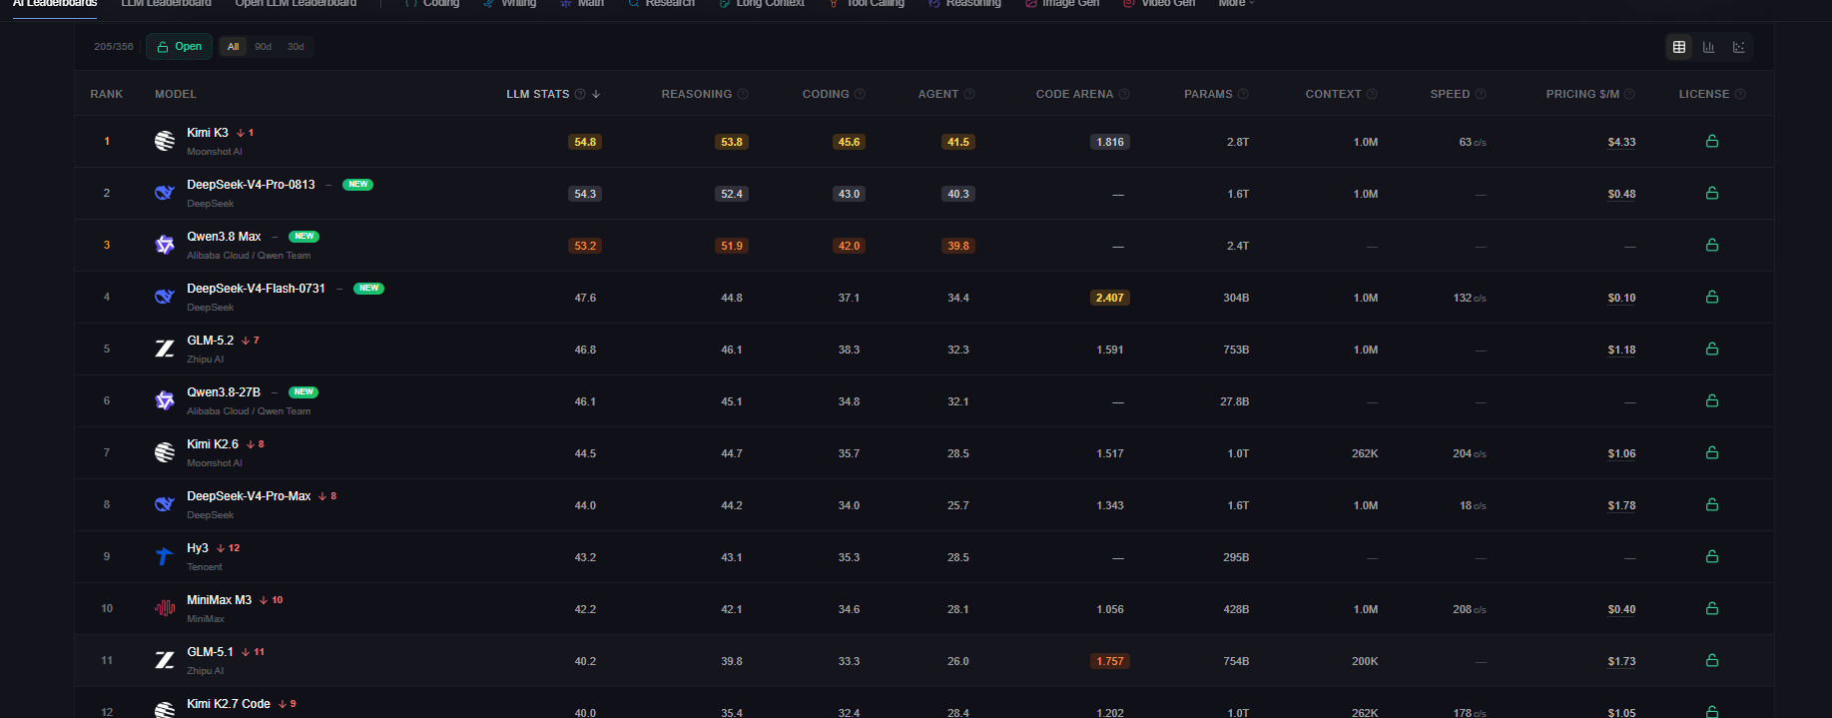Toggle sort arrow on LLM STATS column
Viewport: 1832px width, 718px height.
point(596,94)
